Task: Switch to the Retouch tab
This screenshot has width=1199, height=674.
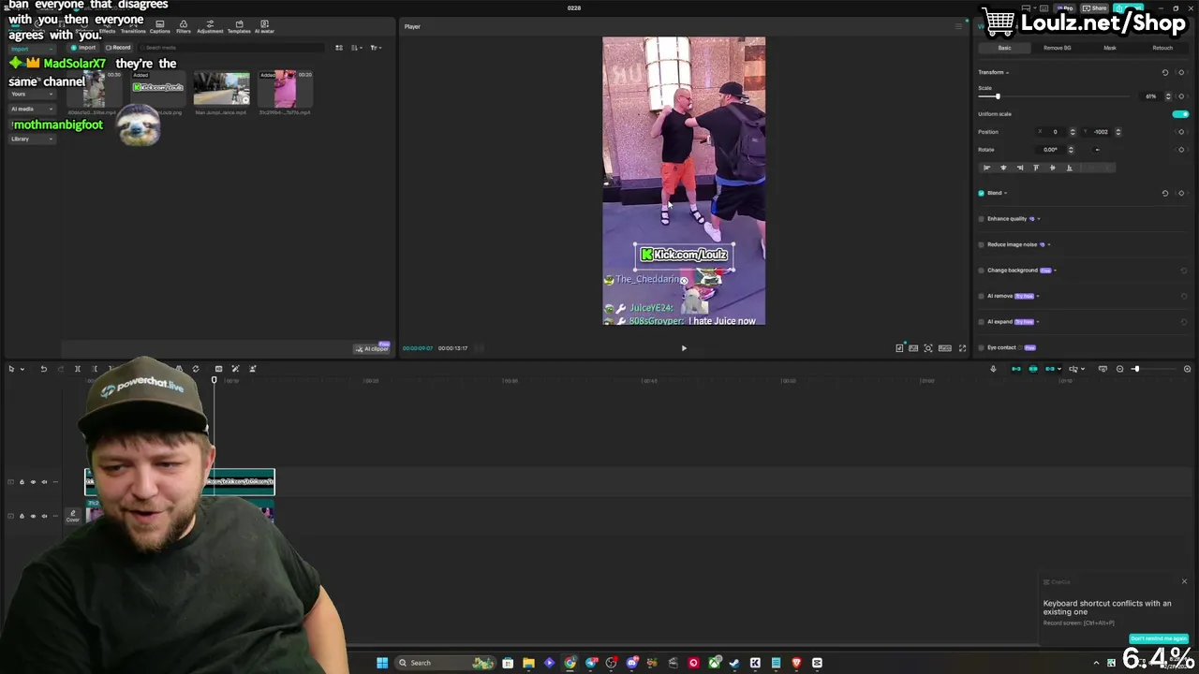Action: tap(1162, 48)
